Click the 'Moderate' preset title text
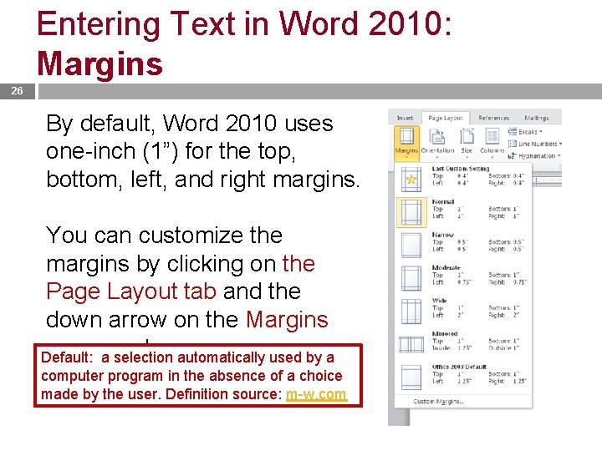This screenshot has width=602, height=451. coord(446,267)
